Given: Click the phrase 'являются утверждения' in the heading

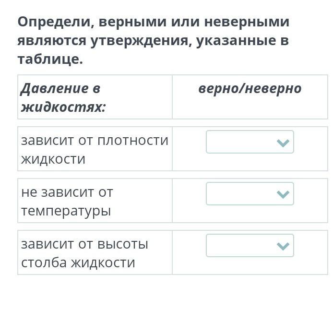Looking at the screenshot, I should click(x=103, y=40).
